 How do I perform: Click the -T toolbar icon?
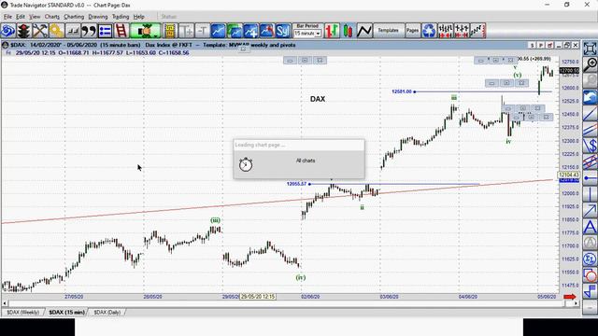coord(202,31)
